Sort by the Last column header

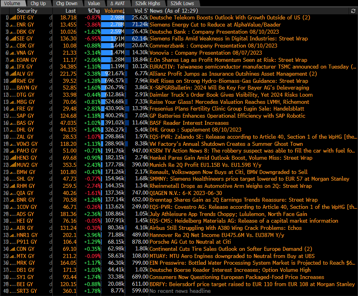pos(71,11)
